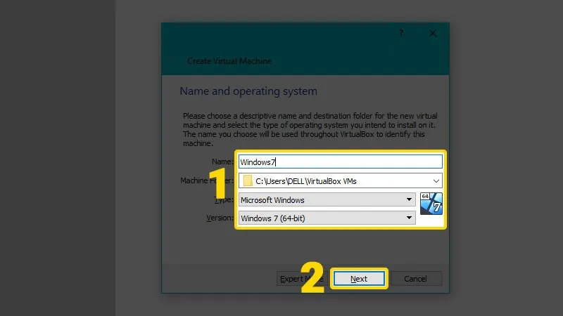Select the Microsoft Windows type field
Screen dimensions: 563x316
click(x=324, y=199)
